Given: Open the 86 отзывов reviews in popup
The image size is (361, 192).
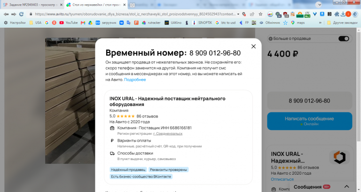Looking at the screenshot, I should pos(147,116).
